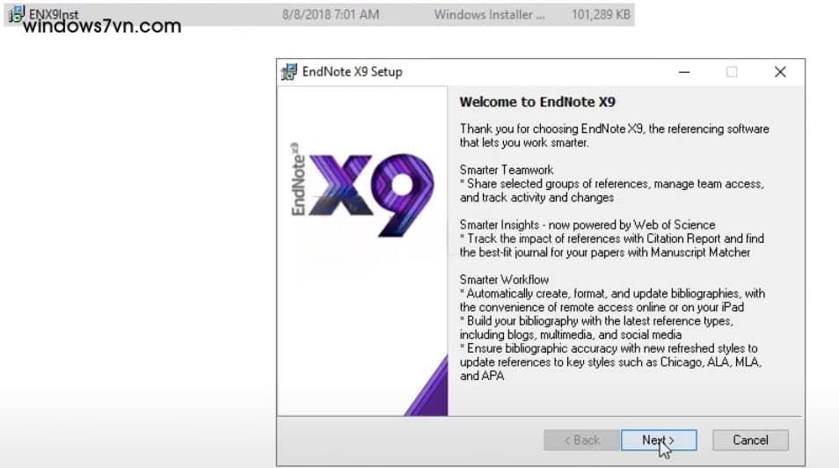Image resolution: width=839 pixels, height=468 pixels.
Task: Click the ENX9Inst installer file icon
Action: pyautogui.click(x=17, y=15)
